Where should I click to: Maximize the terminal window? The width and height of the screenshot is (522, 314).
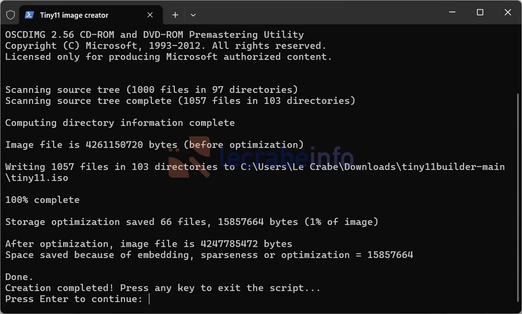(x=480, y=12)
